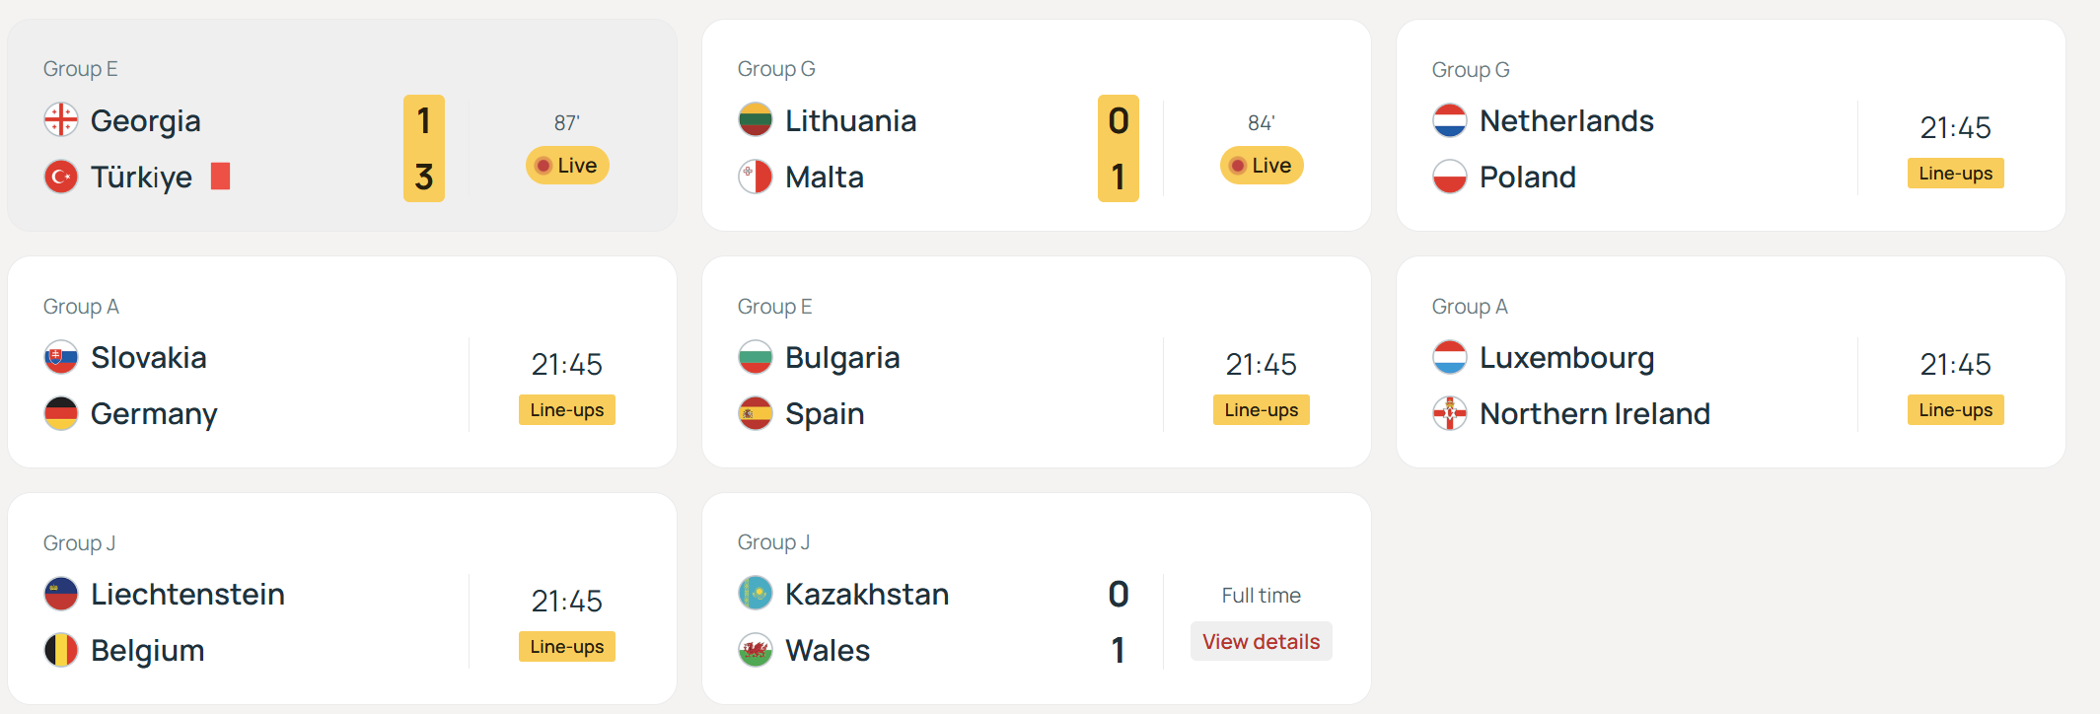This screenshot has width=2100, height=714.
Task: Open View details for Kazakhstan vs Wales
Action: coord(1261,641)
